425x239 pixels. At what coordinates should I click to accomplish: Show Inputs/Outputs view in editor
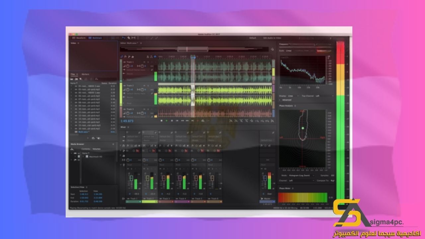pyautogui.click(x=122, y=57)
